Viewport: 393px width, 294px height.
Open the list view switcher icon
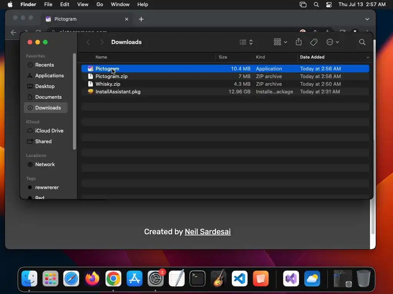point(246,42)
